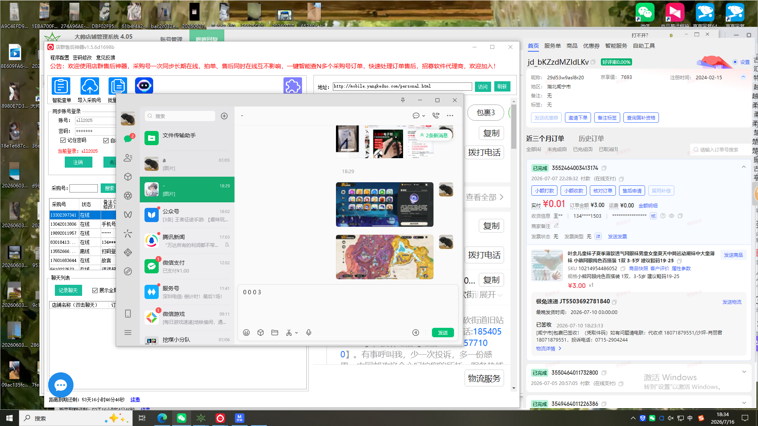Open the robot assistant icon in 店群售后神器
This screenshot has width=758, height=426.
(x=144, y=86)
